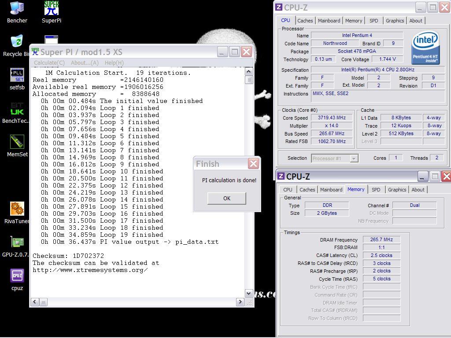
Task: Switch to Caches tab in top CPU-Z
Action: coord(305,21)
